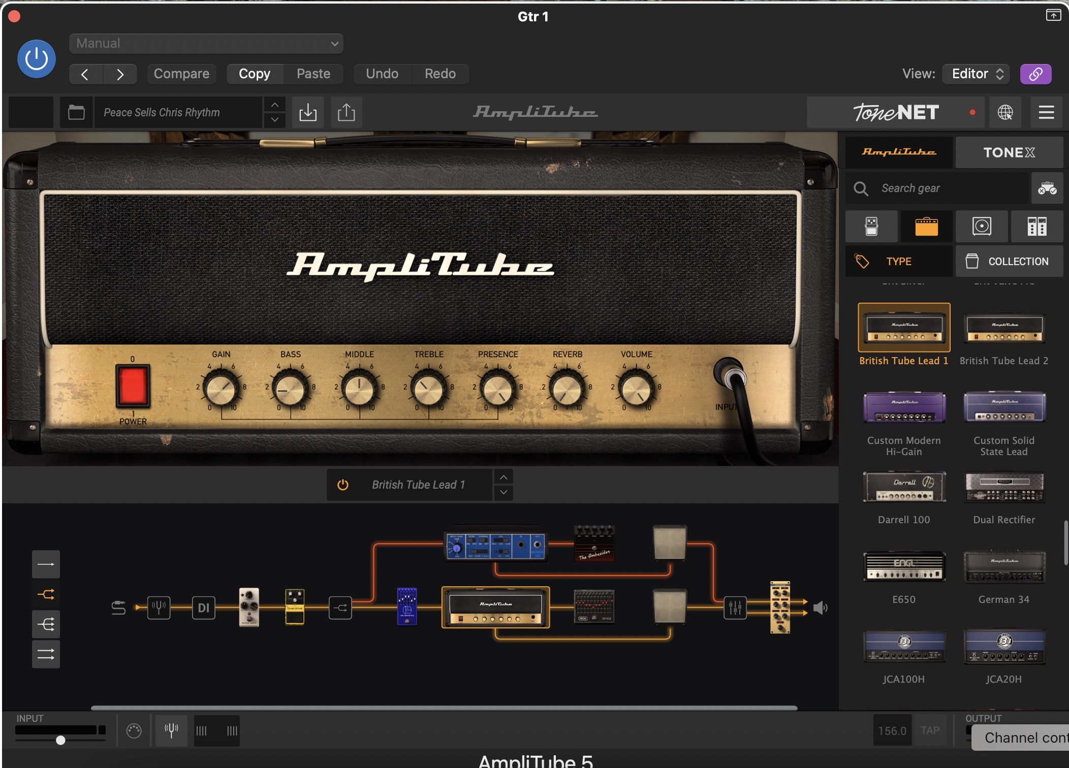Viewport: 1069px width, 768px height.
Task: Select preset name Peace Sells Chris Rhythm
Action: [178, 112]
